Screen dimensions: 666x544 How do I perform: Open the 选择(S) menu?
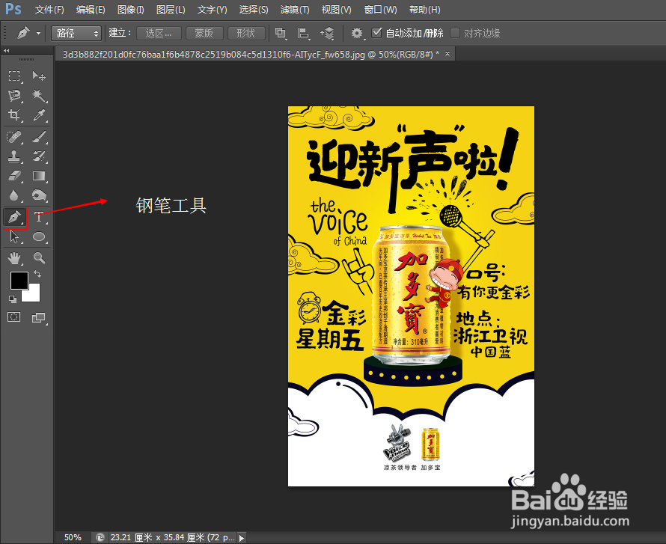254,9
